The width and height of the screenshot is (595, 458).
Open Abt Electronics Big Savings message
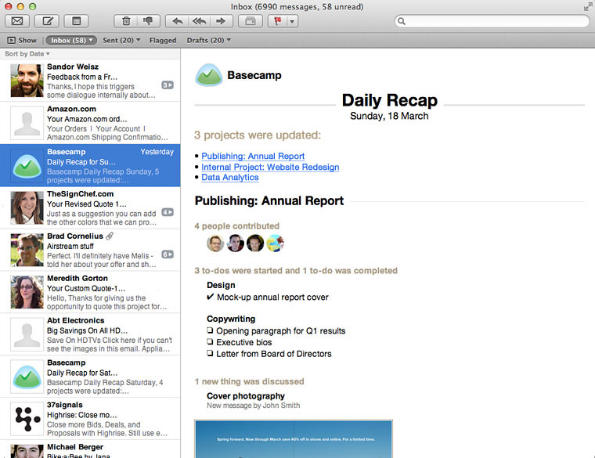pyautogui.click(x=90, y=334)
